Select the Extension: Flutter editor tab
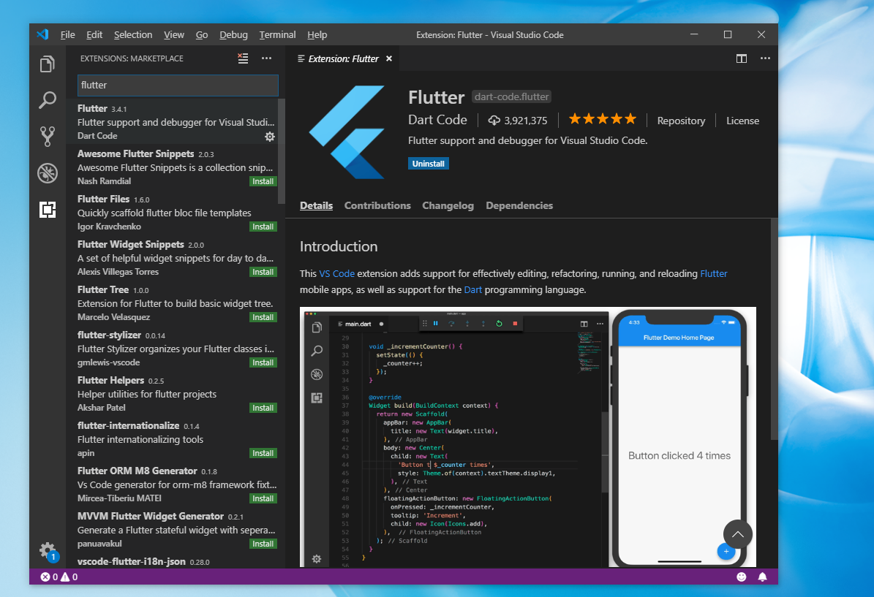Viewport: 874px width, 597px height. 343,58
